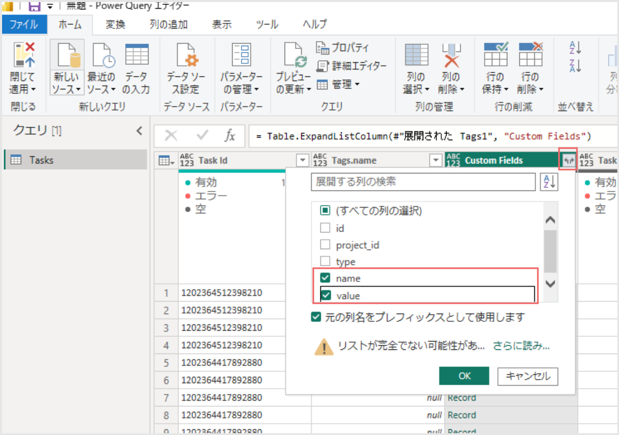Uncheck the name column checkbox
The image size is (619, 435).
(x=325, y=278)
